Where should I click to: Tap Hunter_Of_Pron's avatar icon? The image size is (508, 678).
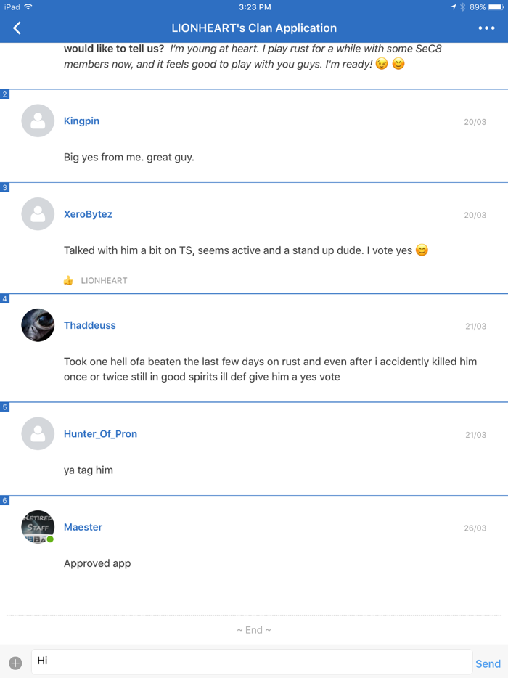[x=38, y=433]
